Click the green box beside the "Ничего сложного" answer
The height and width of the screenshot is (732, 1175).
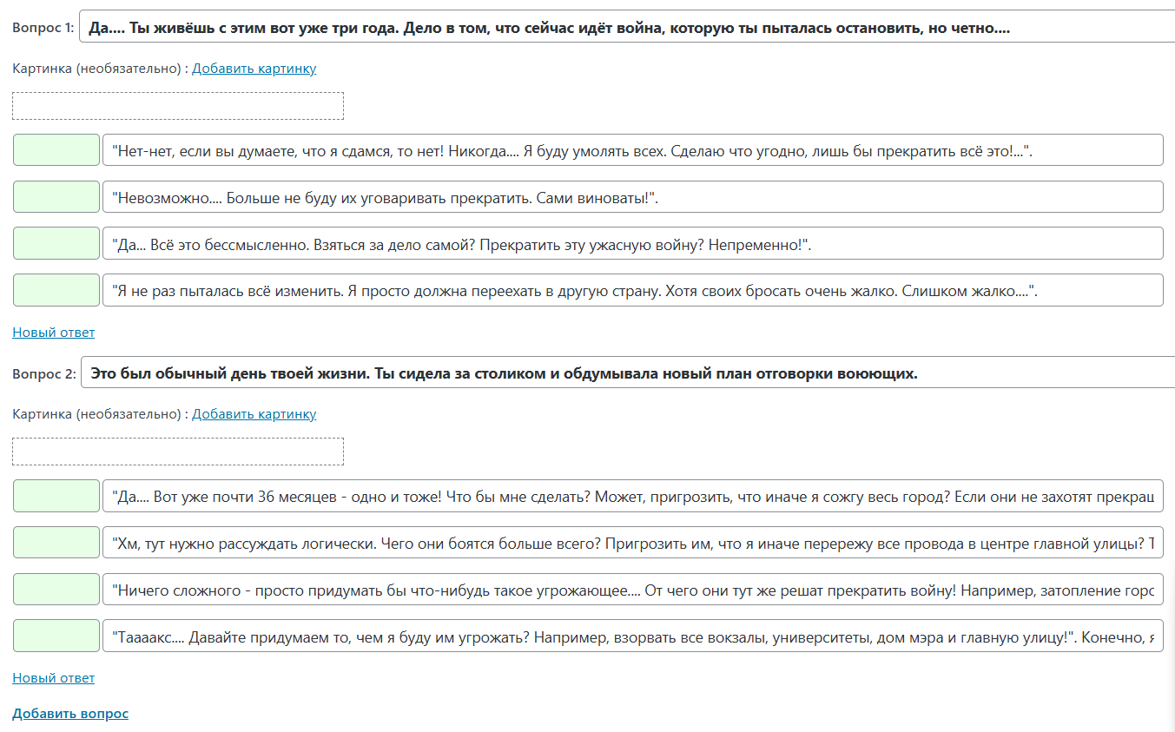56,589
